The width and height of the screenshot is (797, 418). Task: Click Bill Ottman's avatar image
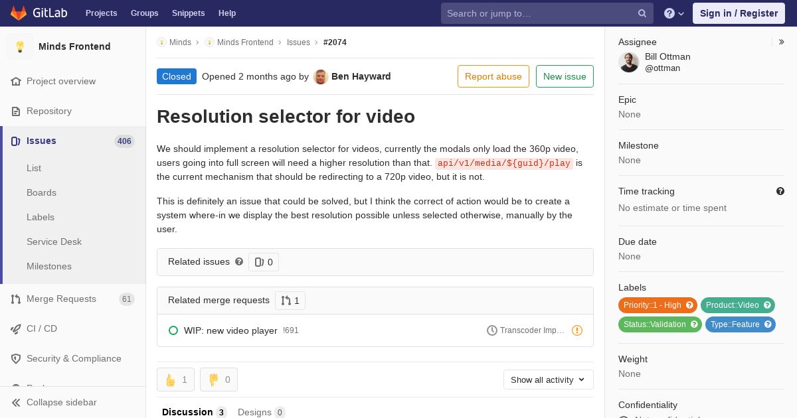tap(629, 62)
